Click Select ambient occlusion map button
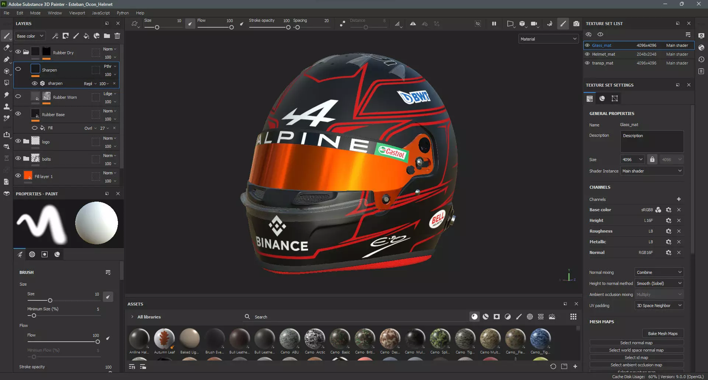This screenshot has height=380, width=708. [636, 365]
